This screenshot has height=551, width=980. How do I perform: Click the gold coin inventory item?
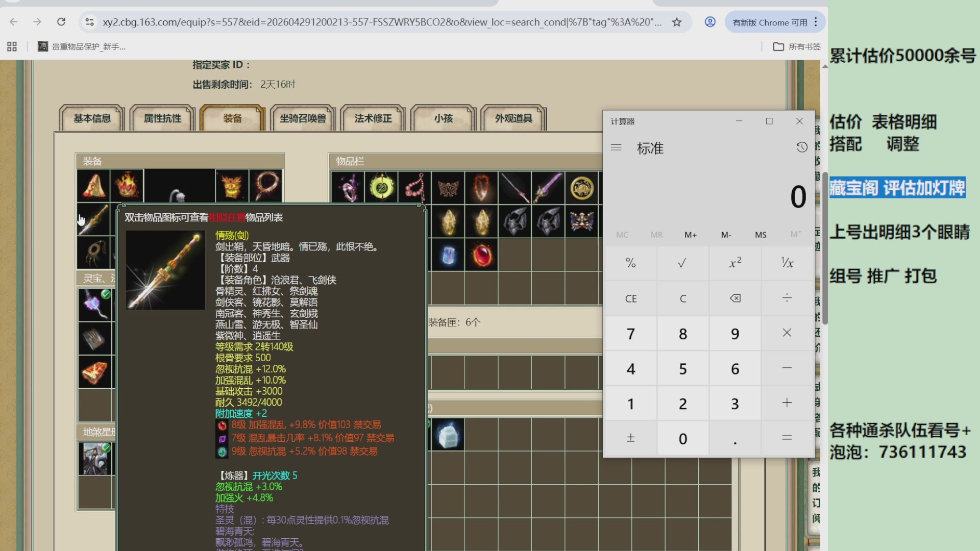(582, 188)
